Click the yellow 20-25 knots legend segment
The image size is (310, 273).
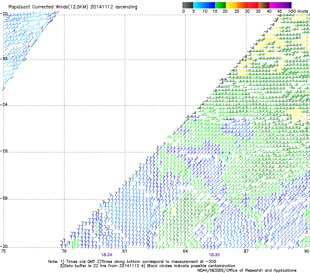click(x=231, y=5)
